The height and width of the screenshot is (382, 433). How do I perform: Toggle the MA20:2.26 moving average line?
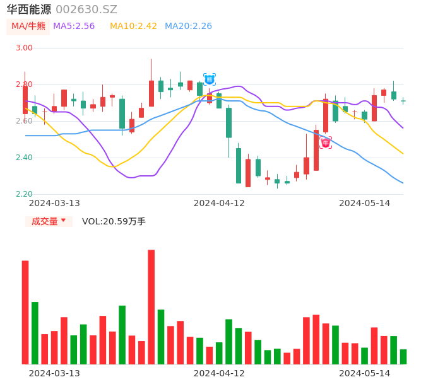188,26
